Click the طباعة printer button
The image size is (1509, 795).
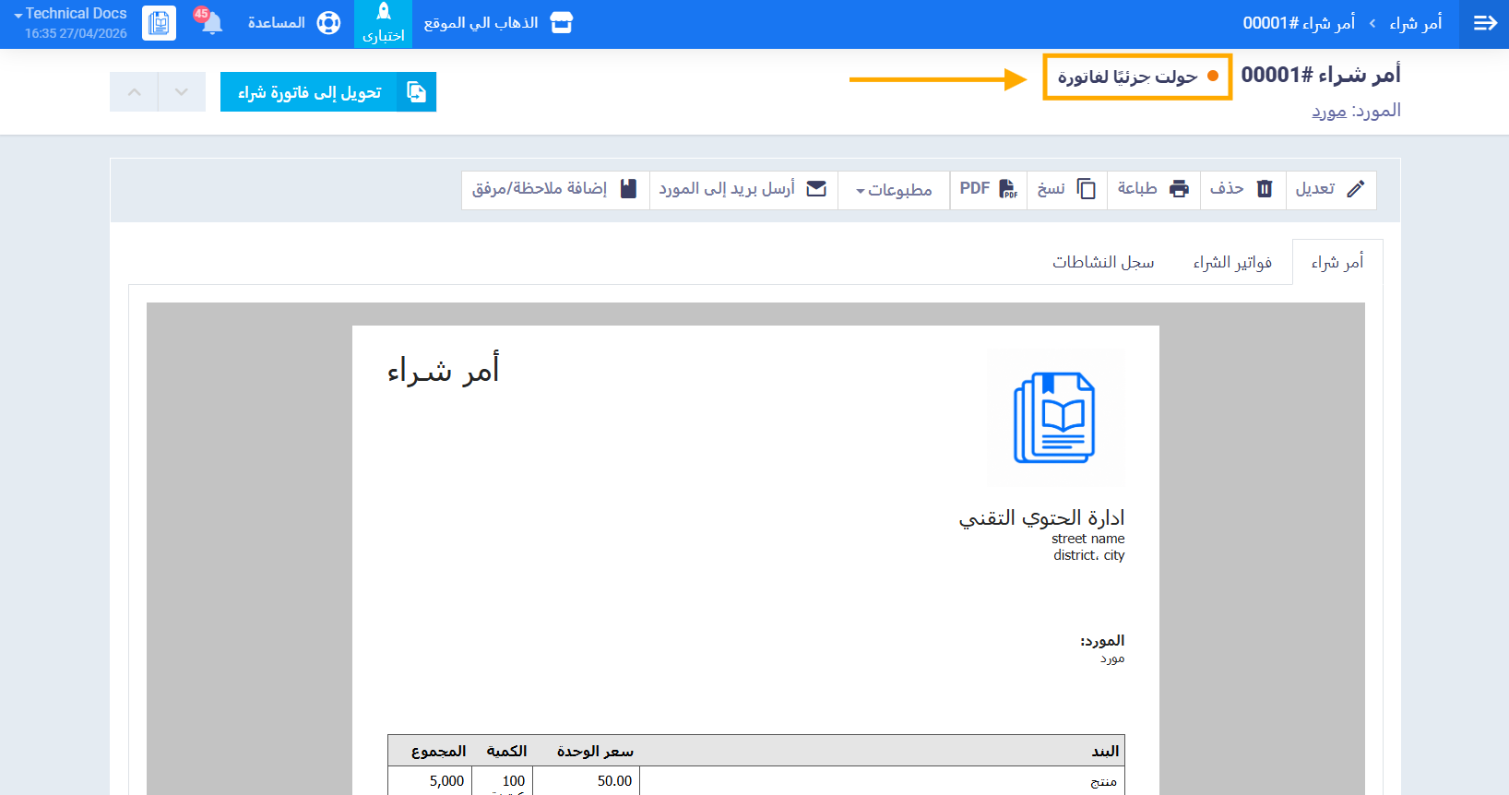click(1153, 189)
